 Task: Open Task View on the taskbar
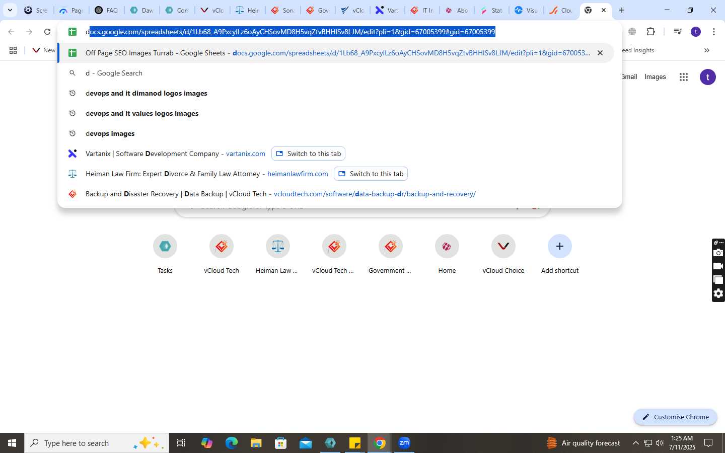click(x=181, y=443)
